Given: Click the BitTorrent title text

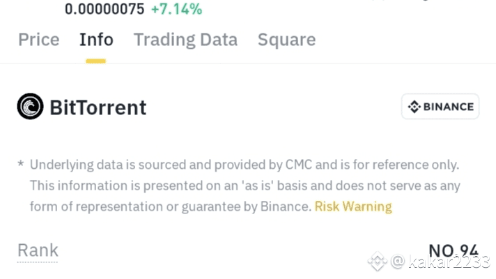Looking at the screenshot, I should [98, 107].
